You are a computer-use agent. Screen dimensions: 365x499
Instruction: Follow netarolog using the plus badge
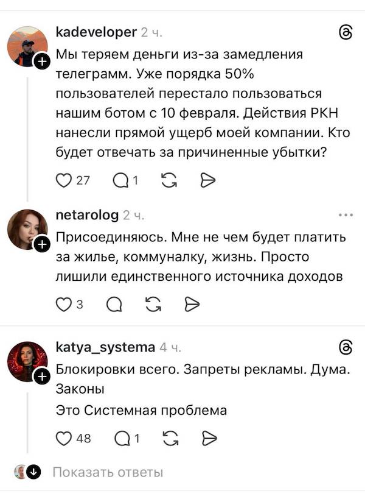point(42,245)
